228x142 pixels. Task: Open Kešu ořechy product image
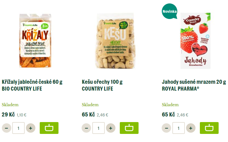[x=115, y=41]
